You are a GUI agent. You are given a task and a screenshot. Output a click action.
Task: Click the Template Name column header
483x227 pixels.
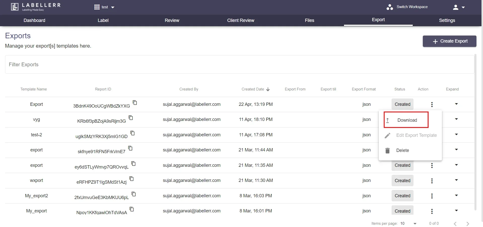tap(34, 89)
